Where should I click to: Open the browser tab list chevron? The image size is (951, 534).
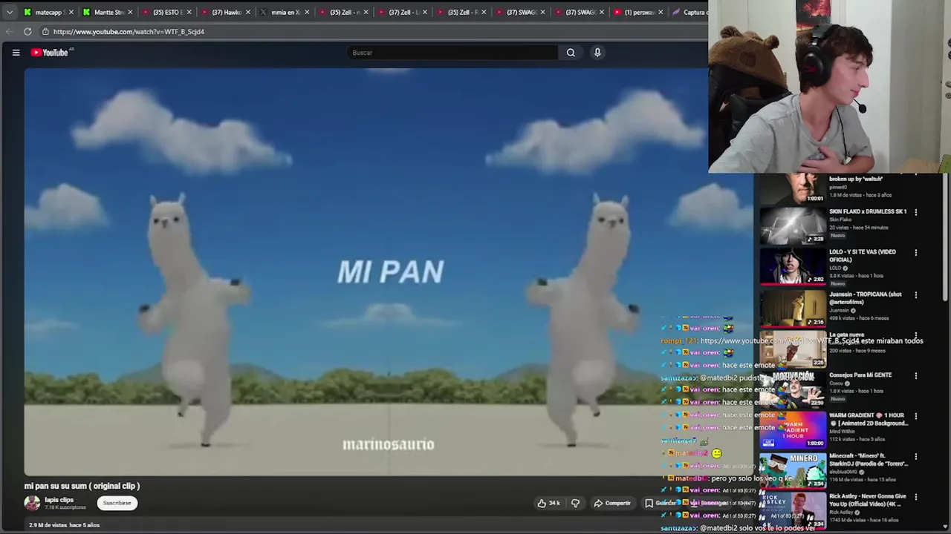(x=9, y=12)
